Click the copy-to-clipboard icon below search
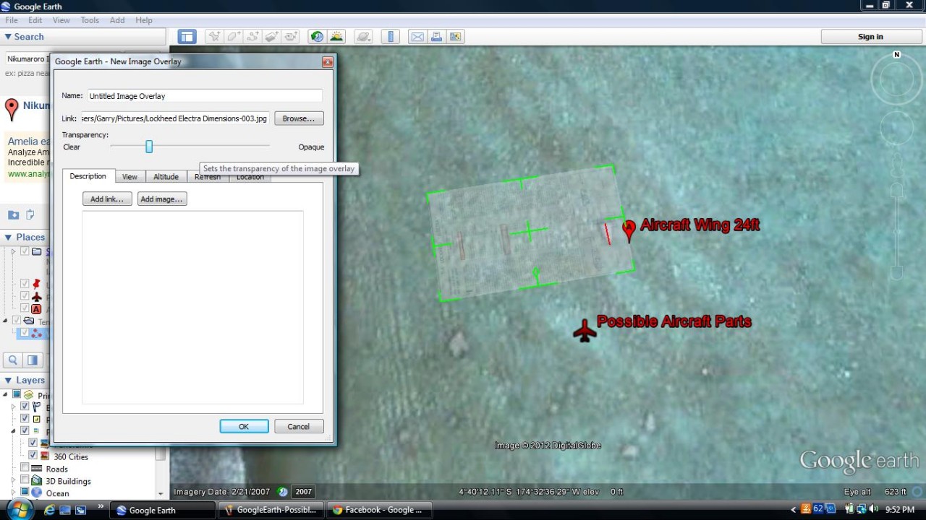The image size is (926, 520). pyautogui.click(x=30, y=214)
